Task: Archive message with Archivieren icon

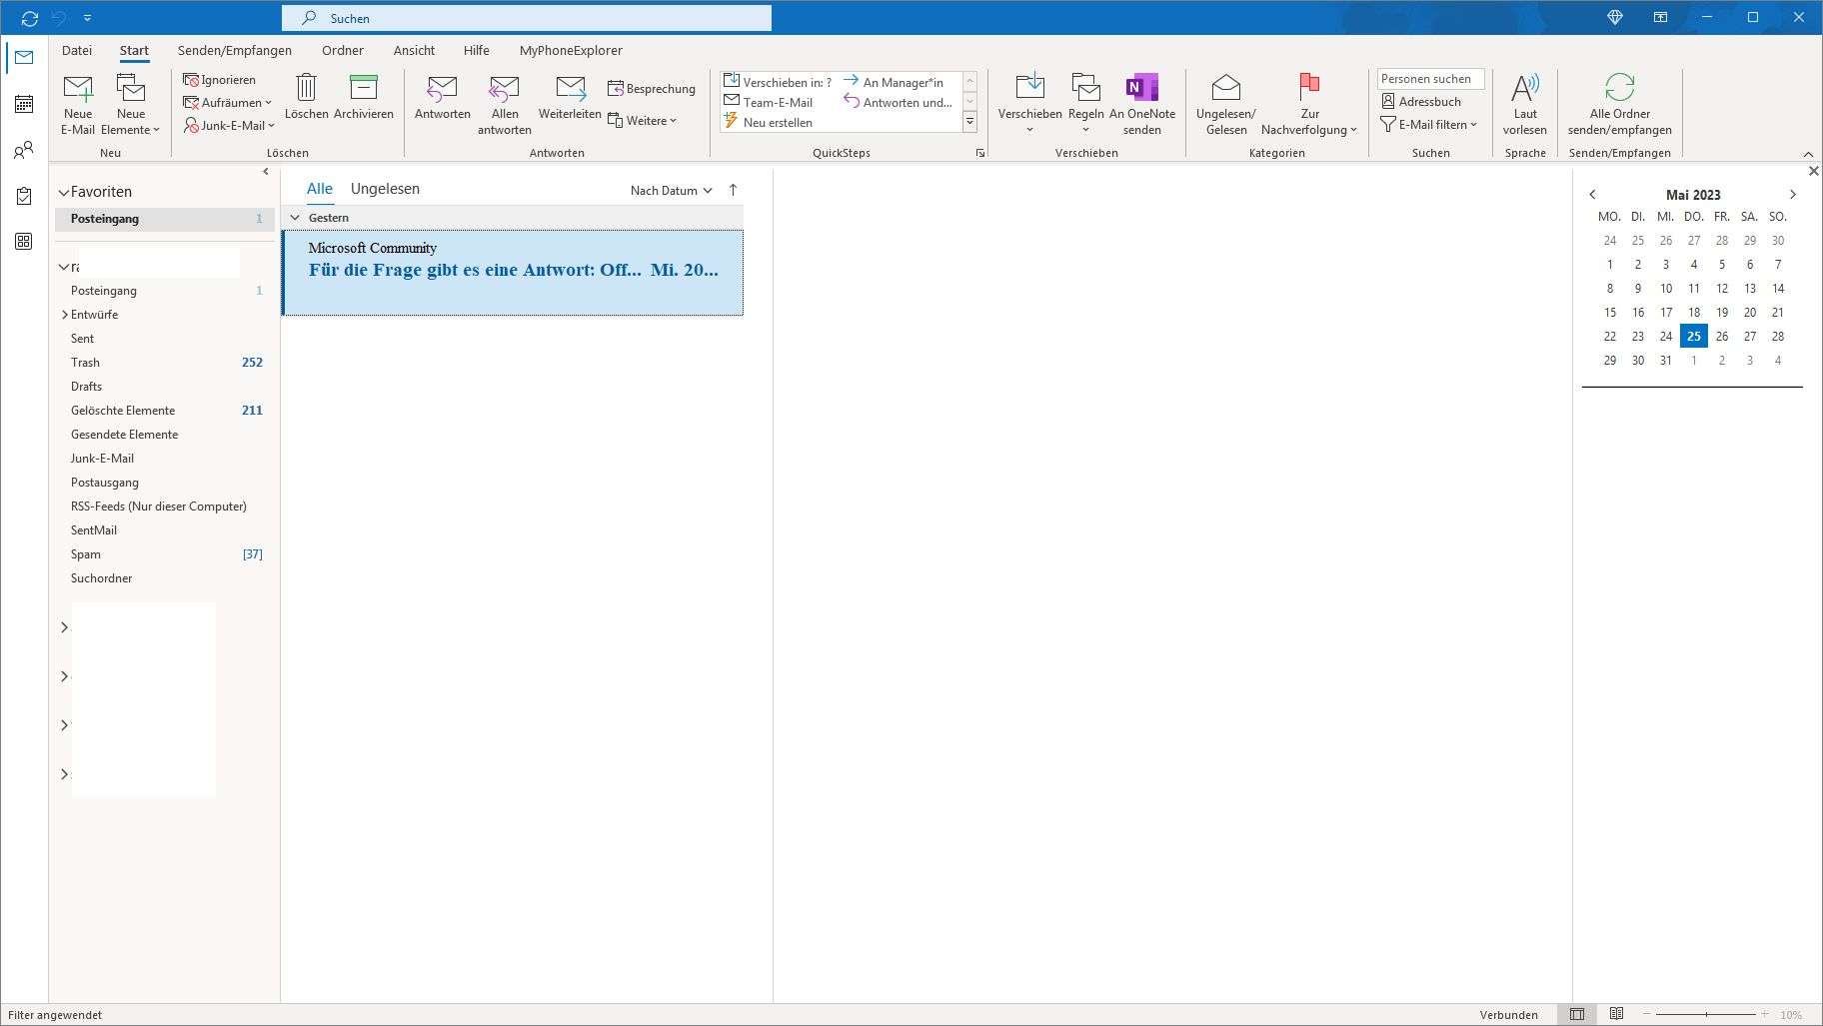Action: (x=364, y=97)
